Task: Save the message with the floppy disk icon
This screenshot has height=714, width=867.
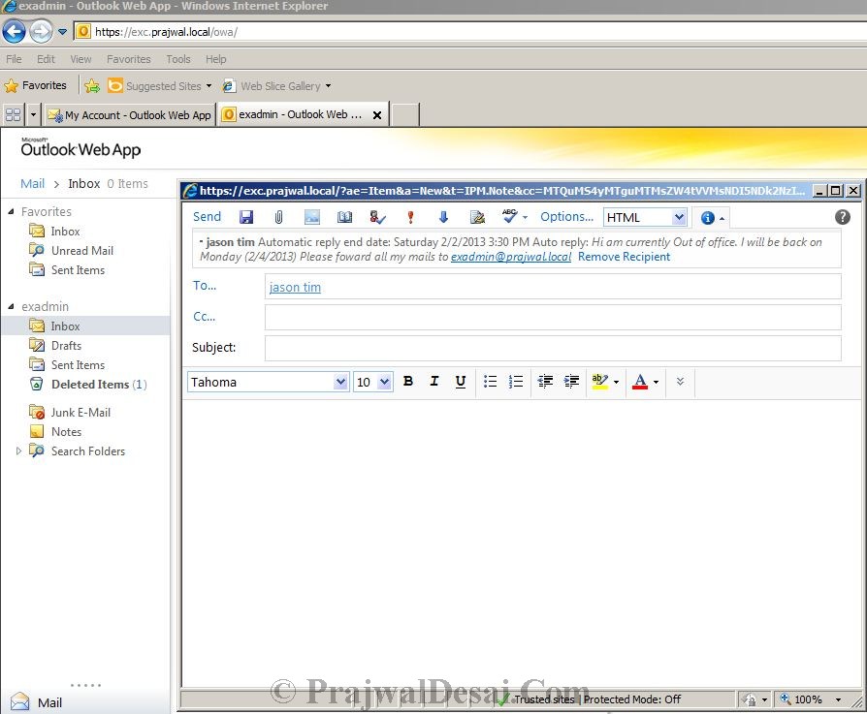Action: point(246,217)
